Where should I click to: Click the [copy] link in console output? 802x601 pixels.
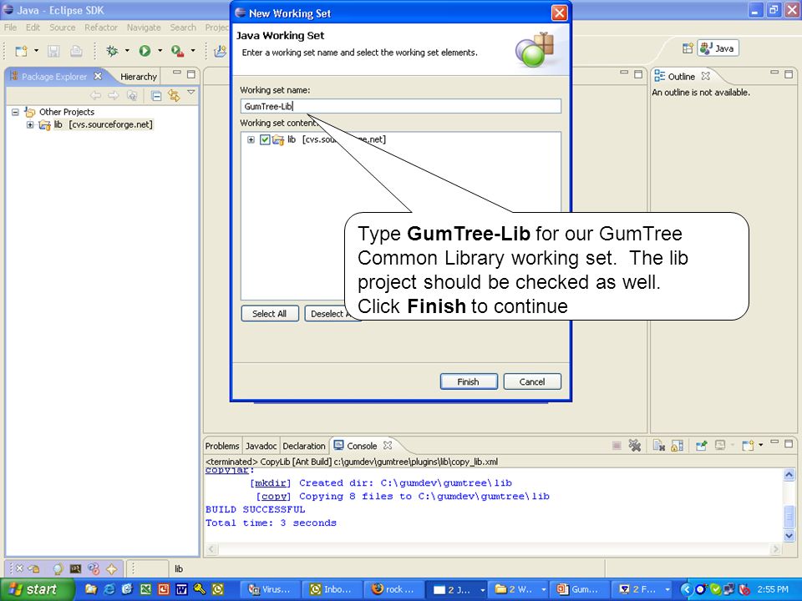tap(273, 496)
